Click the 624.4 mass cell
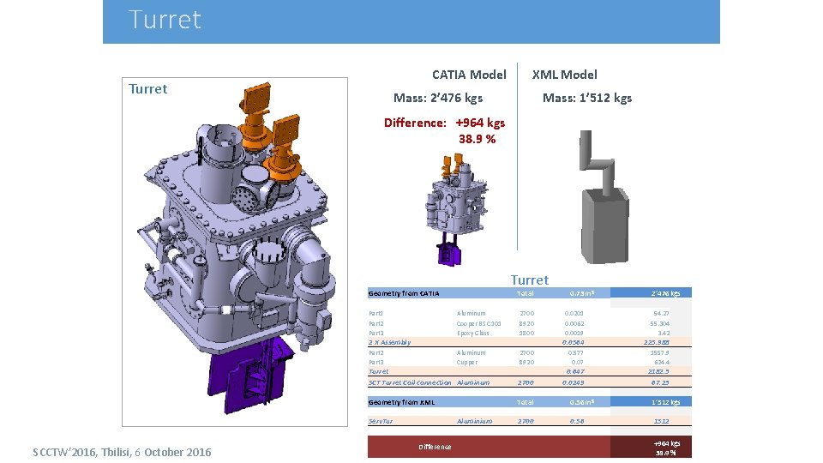This screenshot has height=463, width=823. pyautogui.click(x=661, y=363)
